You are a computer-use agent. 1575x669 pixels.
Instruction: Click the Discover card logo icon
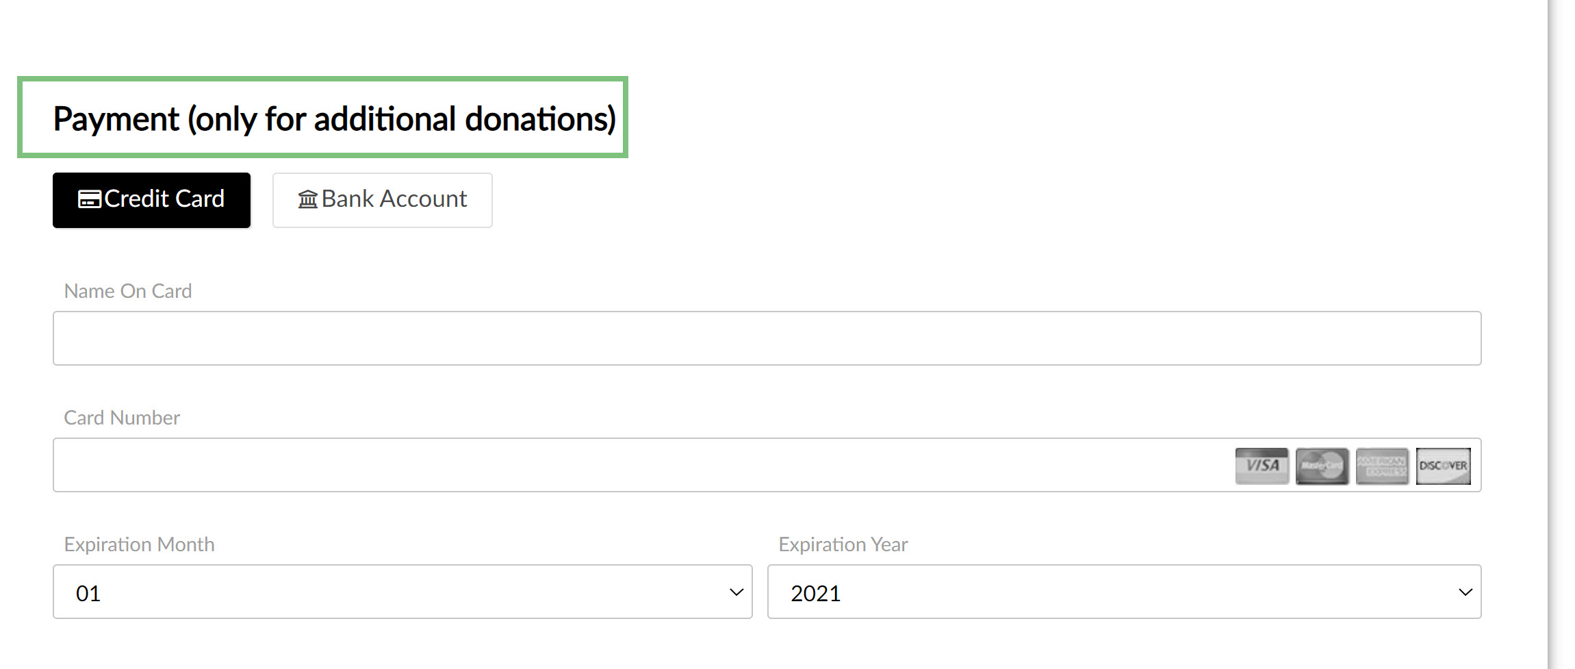coord(1443,466)
